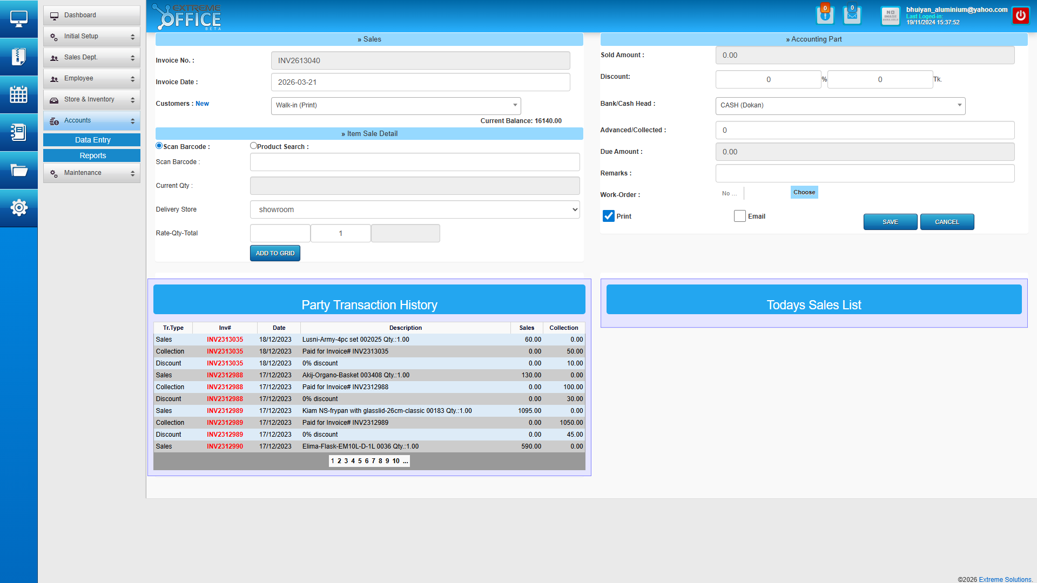Image resolution: width=1037 pixels, height=583 pixels.
Task: Click the SAVE button
Action: click(890, 222)
